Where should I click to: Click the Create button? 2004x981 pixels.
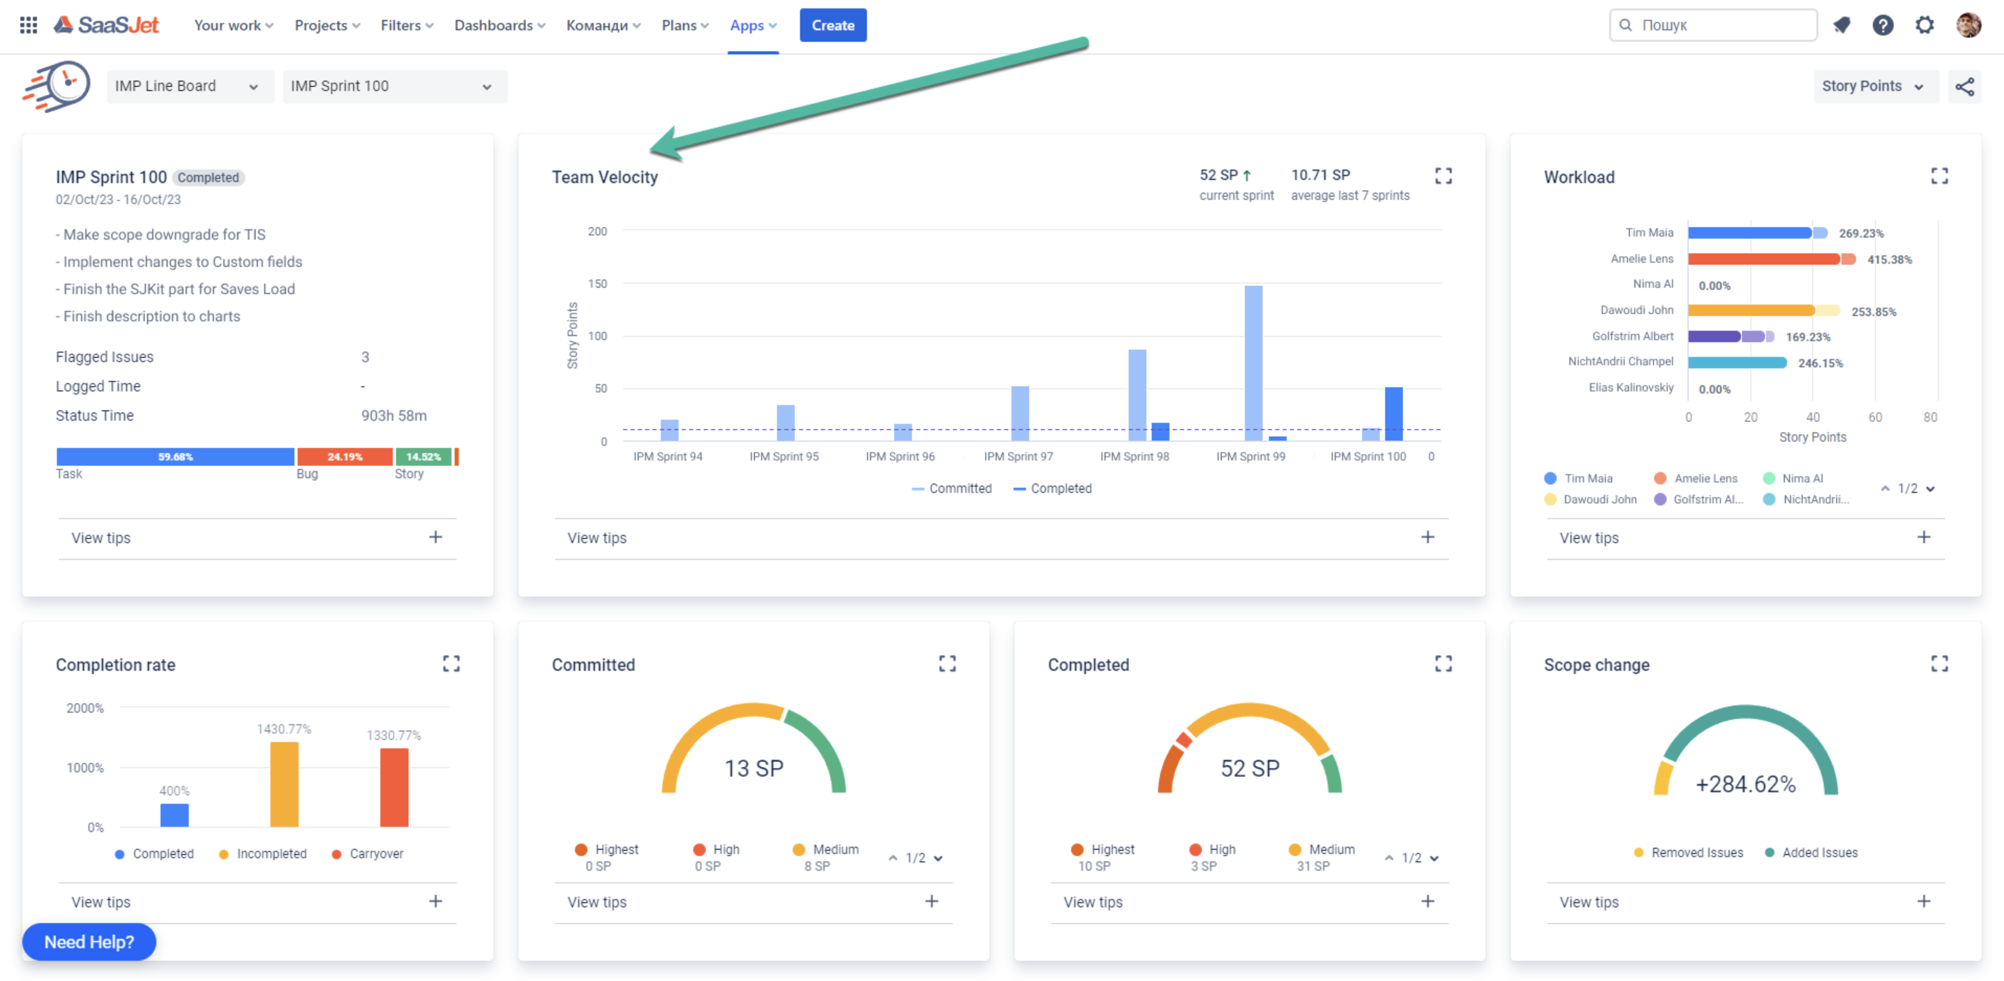[x=832, y=25]
